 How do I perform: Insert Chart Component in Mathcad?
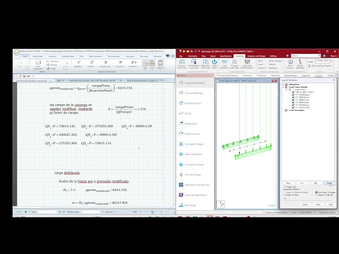click(38, 65)
